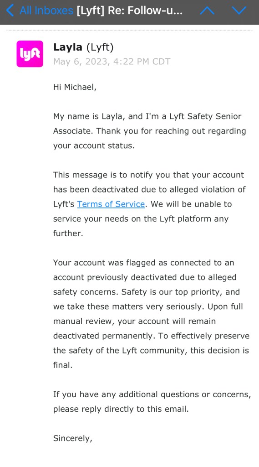
Task: Tap the 'Lyft Safety Senior' line of text
Action: pyautogui.click(x=147, y=116)
